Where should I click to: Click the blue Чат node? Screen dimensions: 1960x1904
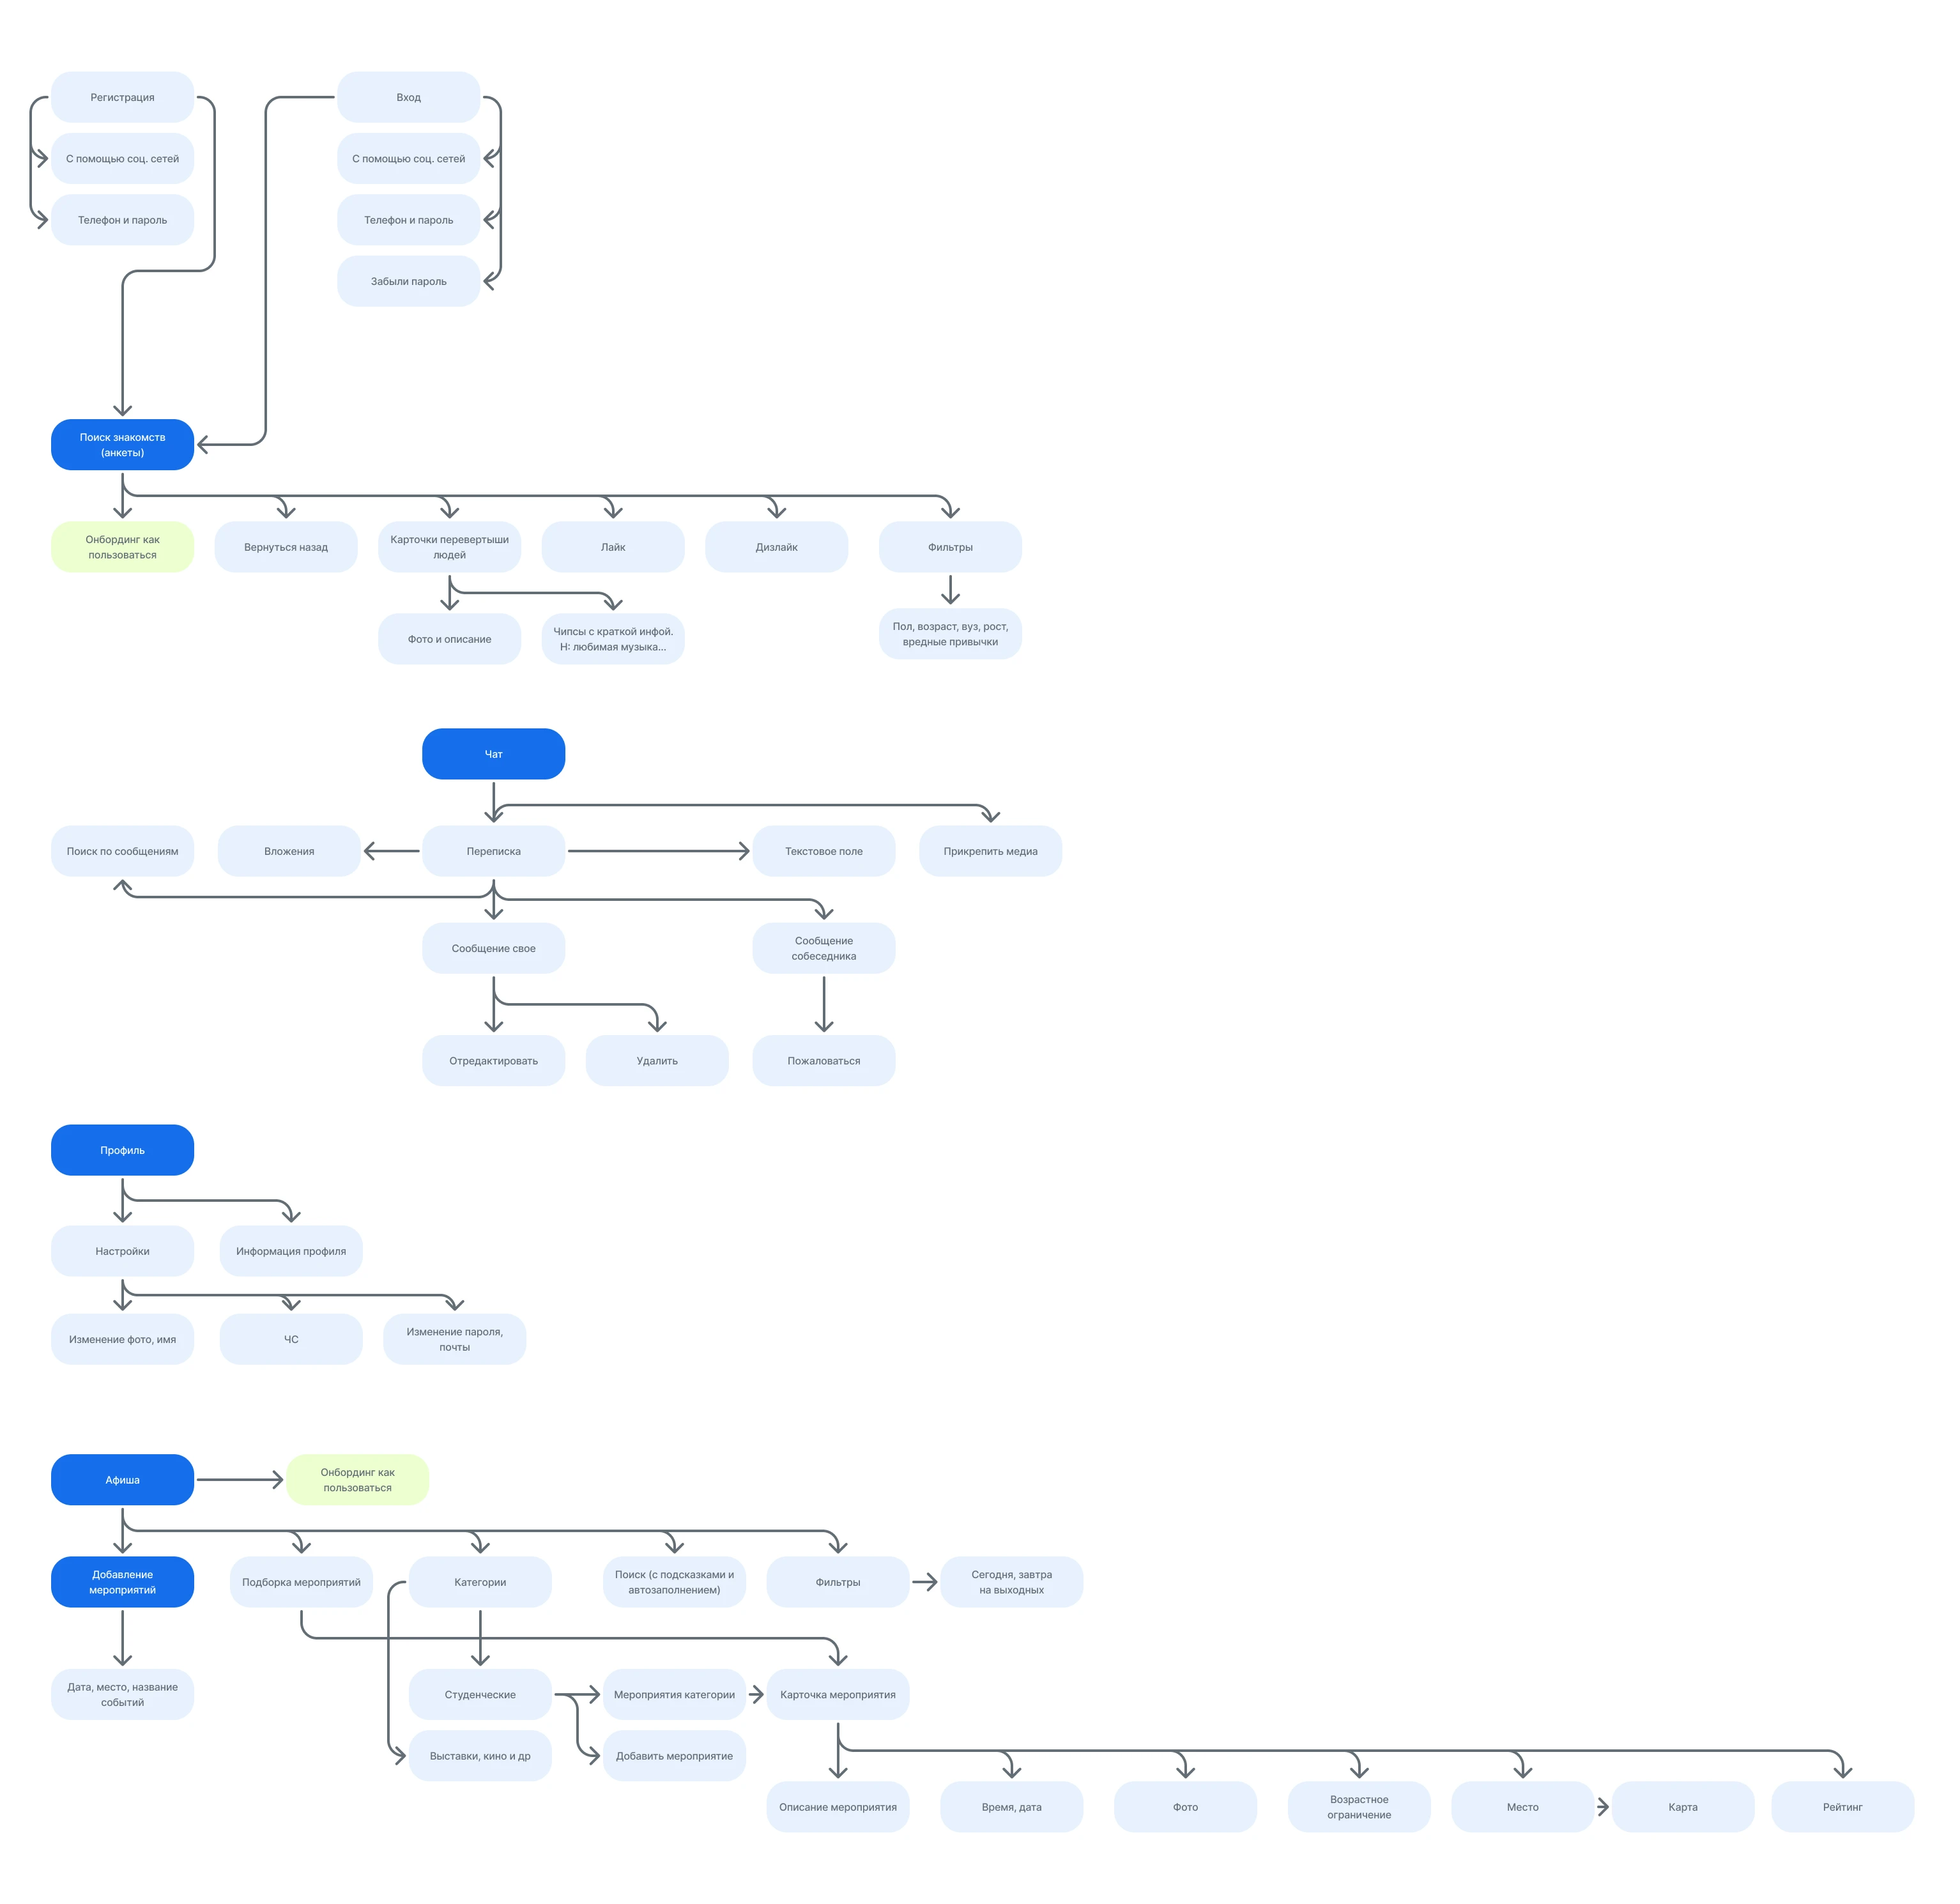click(x=493, y=754)
